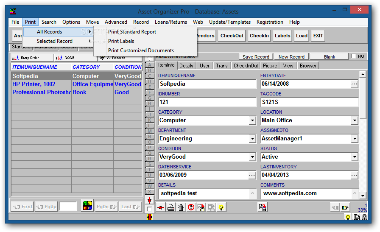This screenshot has height=232, width=380.
Task: Switch to the Picture tab
Action: coord(270,66)
